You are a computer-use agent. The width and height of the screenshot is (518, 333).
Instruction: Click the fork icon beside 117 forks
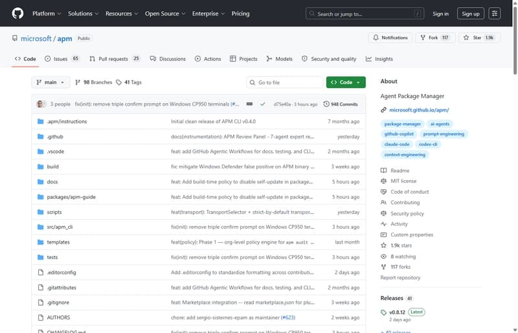(383, 267)
